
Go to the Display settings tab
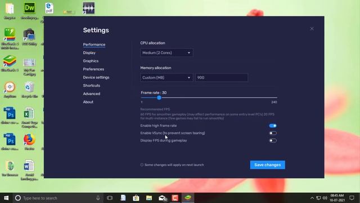point(89,52)
